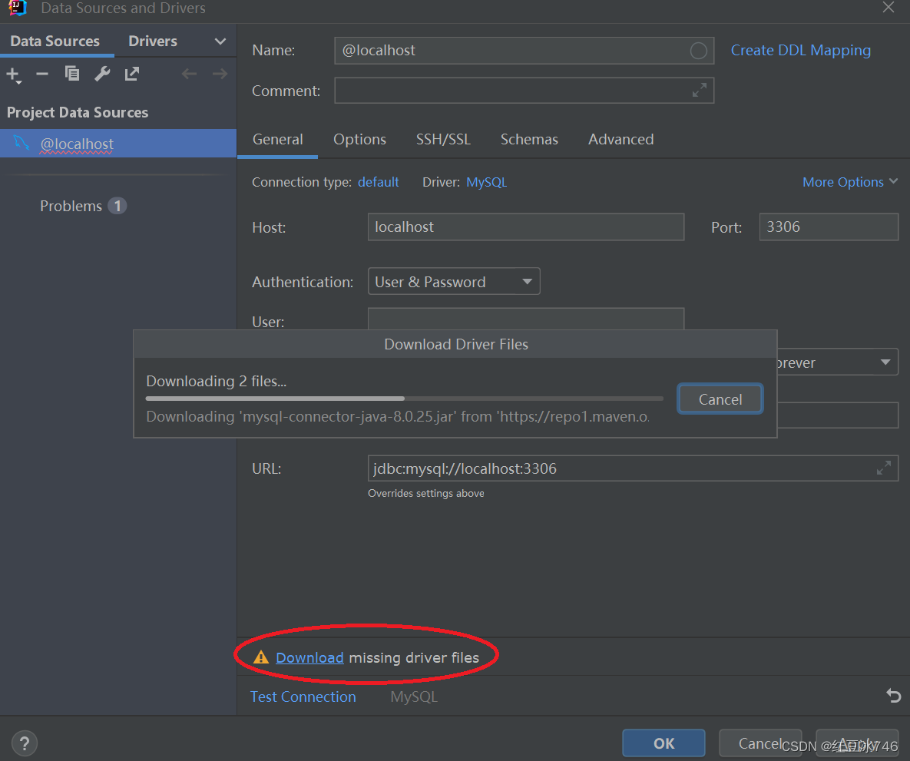Open help with the question mark button
This screenshot has width=910, height=761.
(25, 743)
